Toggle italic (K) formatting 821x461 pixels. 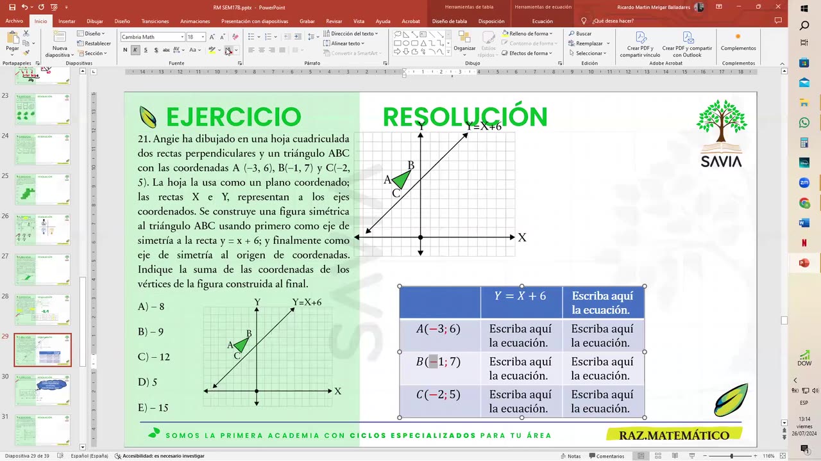[x=135, y=50]
